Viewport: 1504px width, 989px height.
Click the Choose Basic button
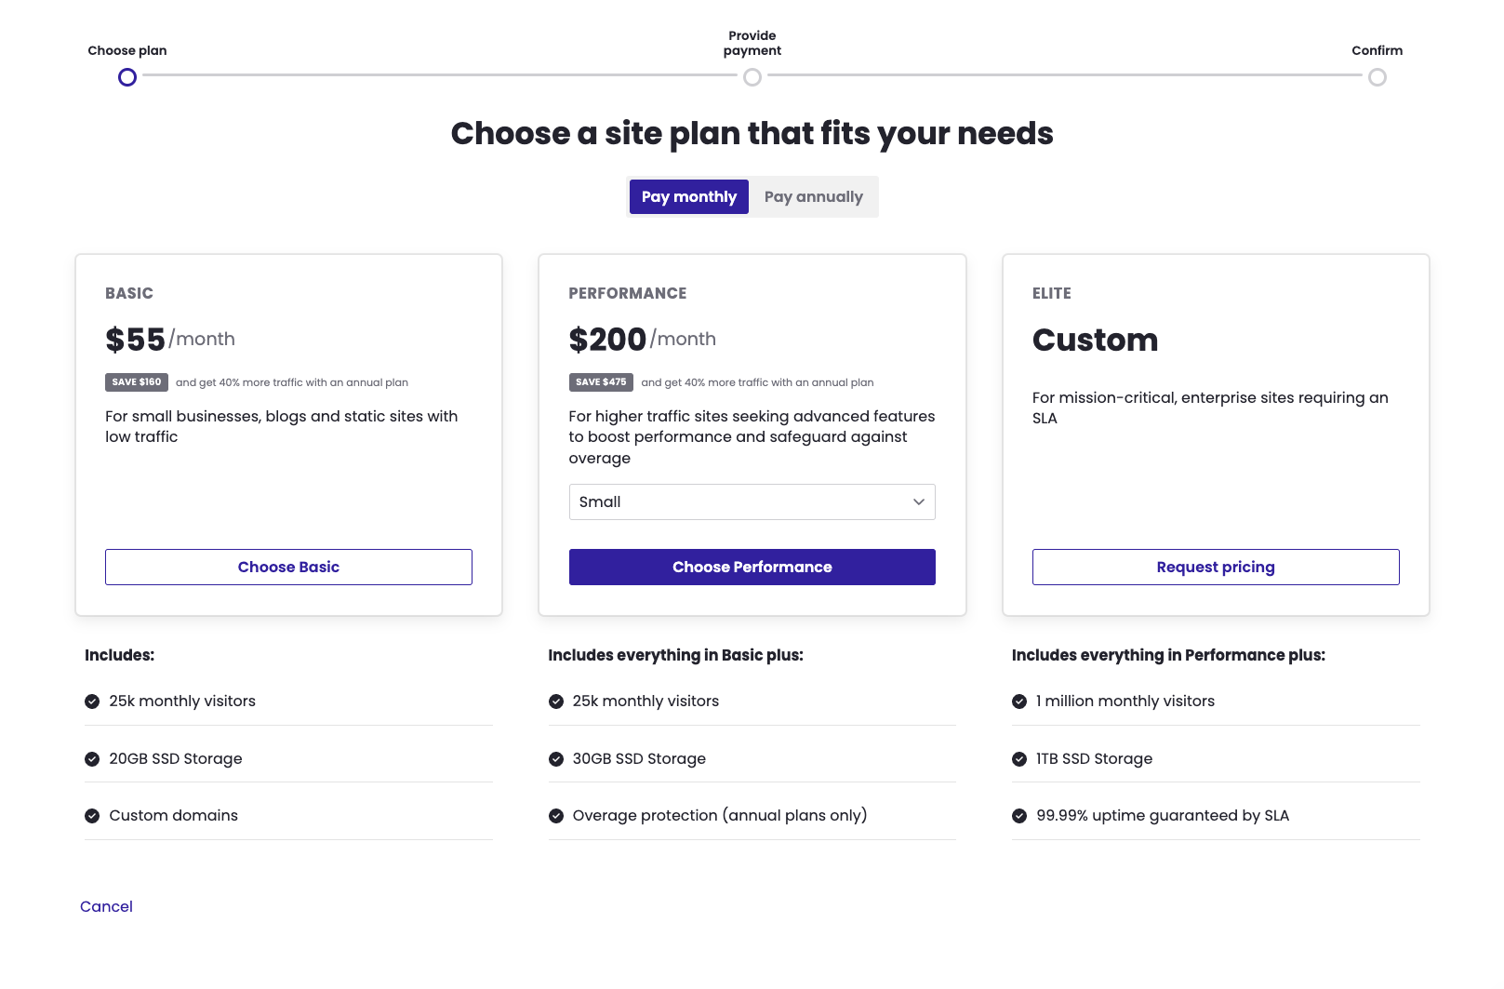(288, 568)
